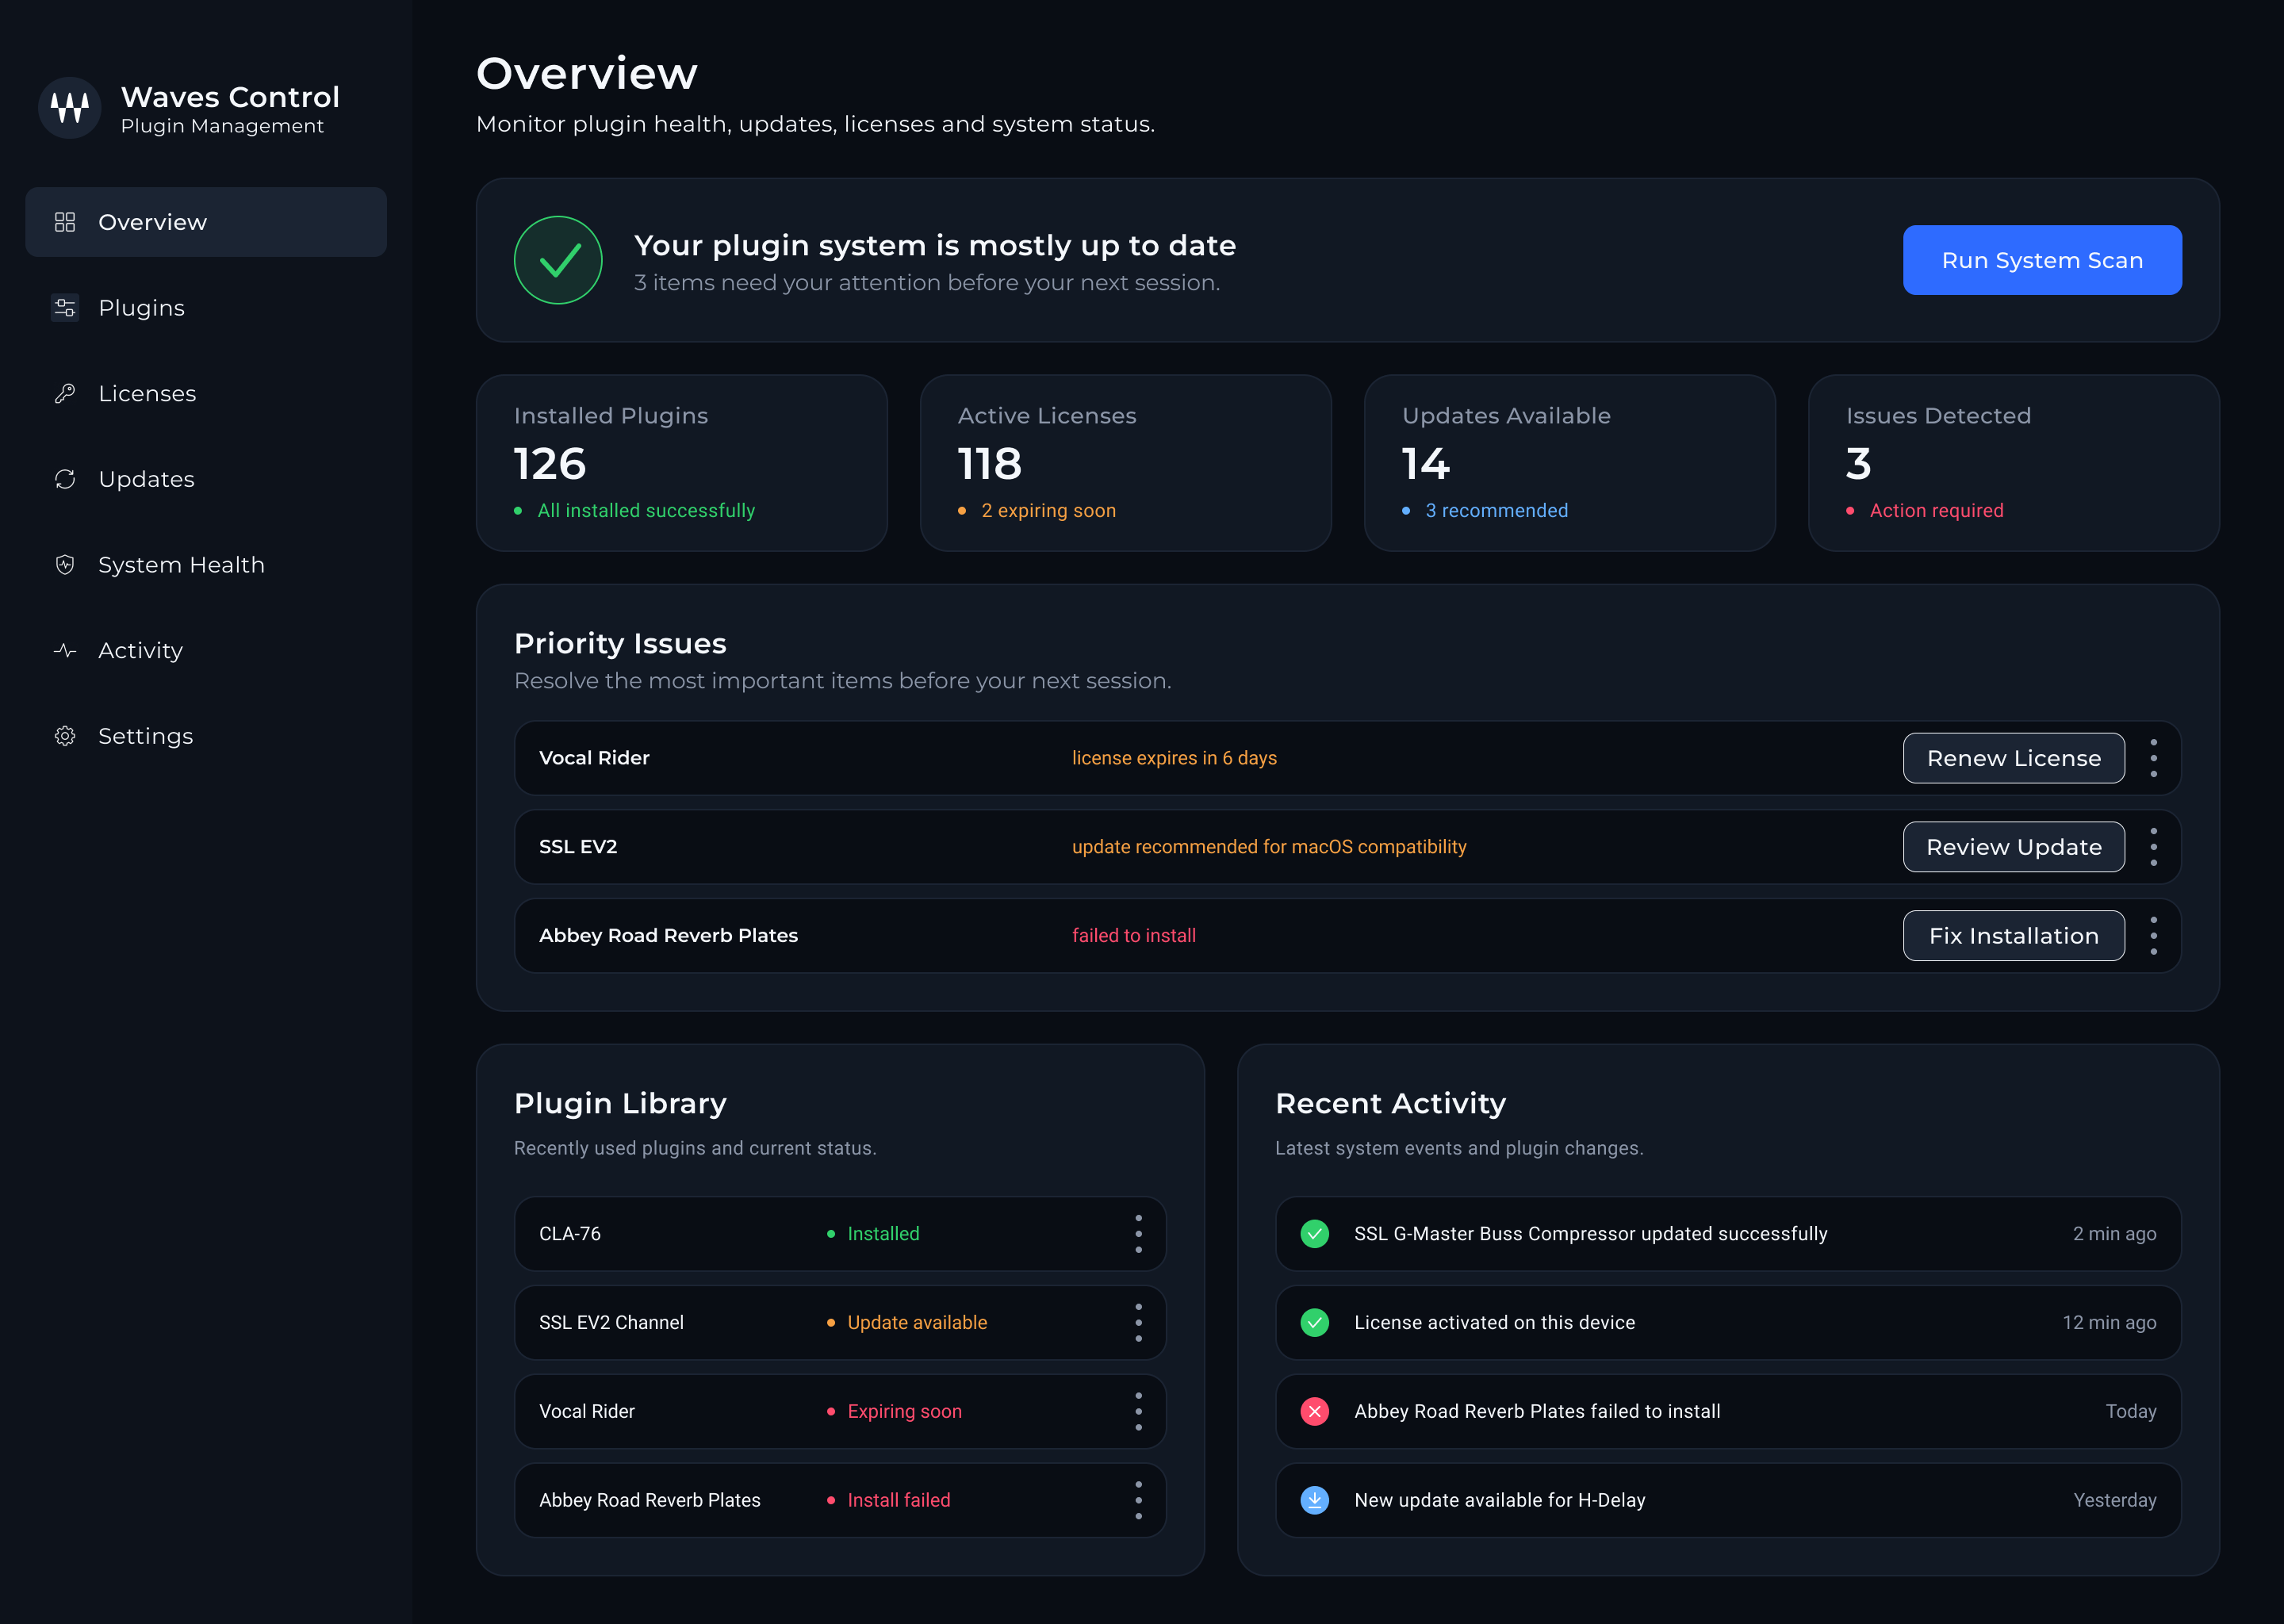View the Activity page
The height and width of the screenshot is (1624, 2284).
[x=206, y=651]
